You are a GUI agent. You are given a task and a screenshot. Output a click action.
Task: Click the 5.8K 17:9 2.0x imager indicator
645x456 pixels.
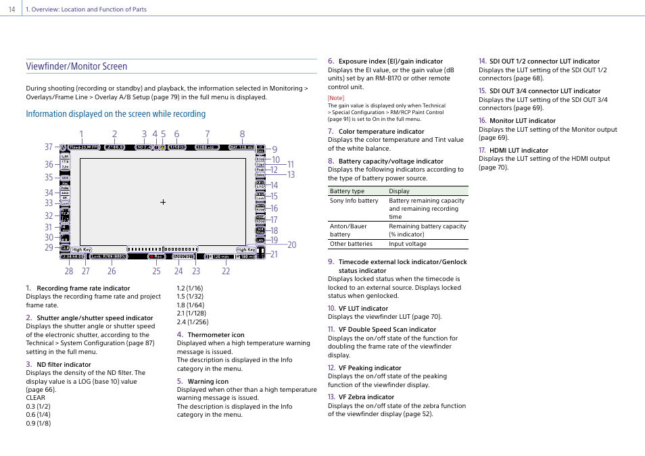click(x=65, y=162)
